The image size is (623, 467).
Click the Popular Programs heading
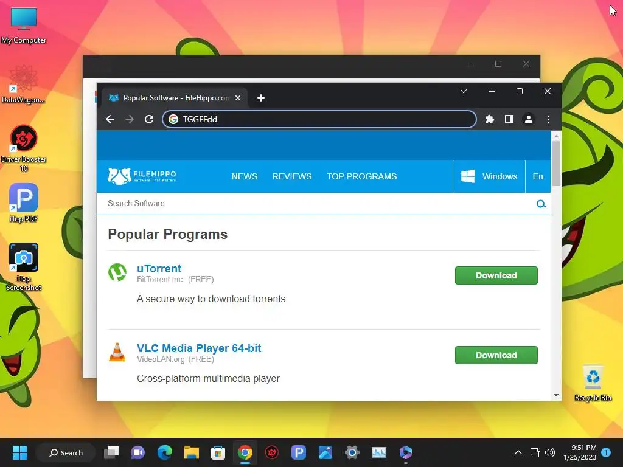[168, 234]
